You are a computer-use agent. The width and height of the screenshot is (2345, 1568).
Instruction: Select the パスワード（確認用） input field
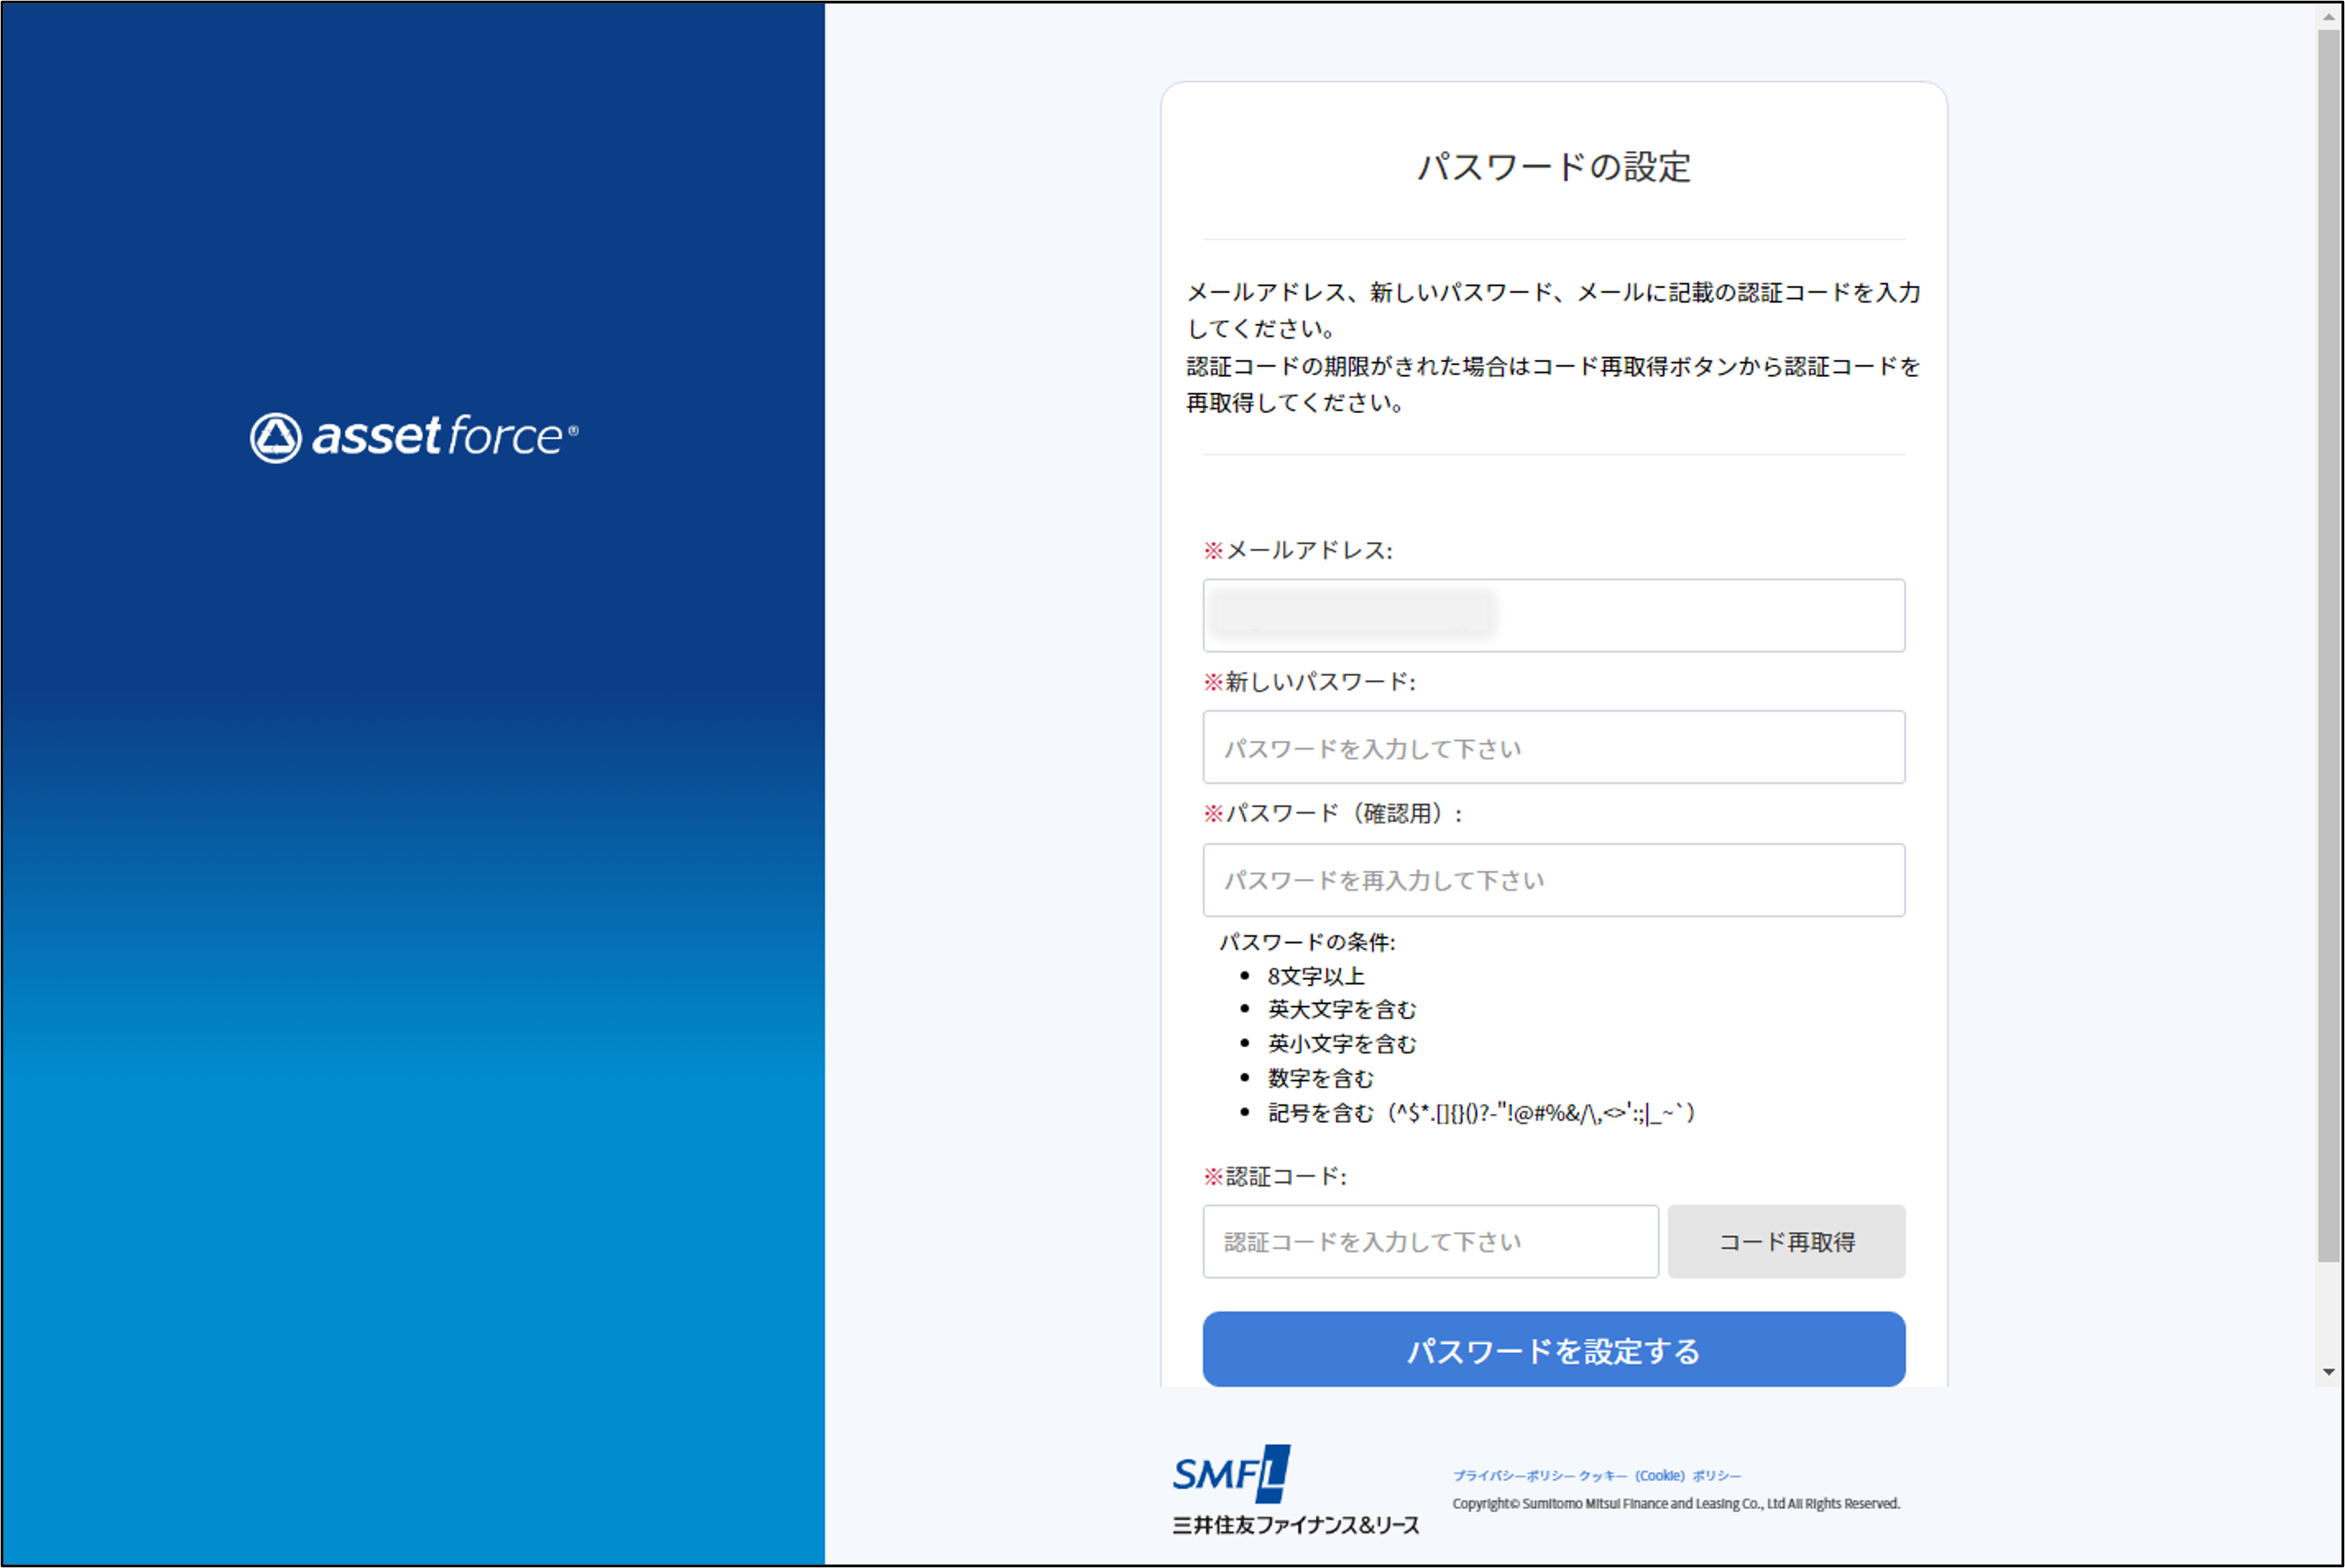1553,880
